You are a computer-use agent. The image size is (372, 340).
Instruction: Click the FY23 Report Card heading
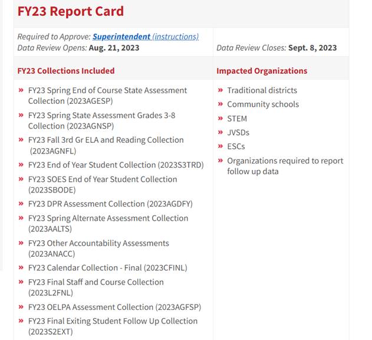[71, 11]
